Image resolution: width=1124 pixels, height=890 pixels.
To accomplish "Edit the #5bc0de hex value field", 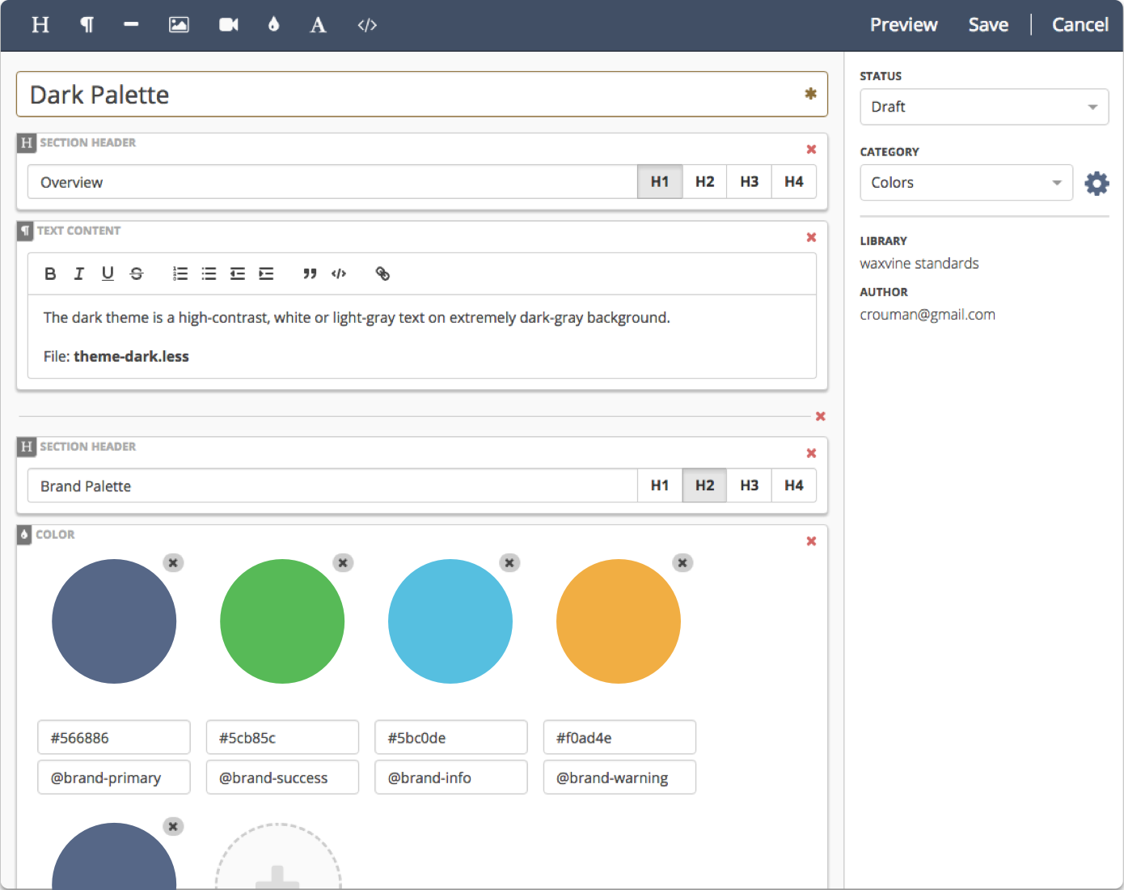I will pos(451,737).
